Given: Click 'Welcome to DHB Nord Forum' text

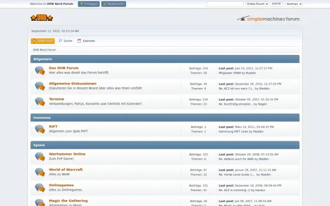Looking at the screenshot, I should pyautogui.click(x=52, y=4).
